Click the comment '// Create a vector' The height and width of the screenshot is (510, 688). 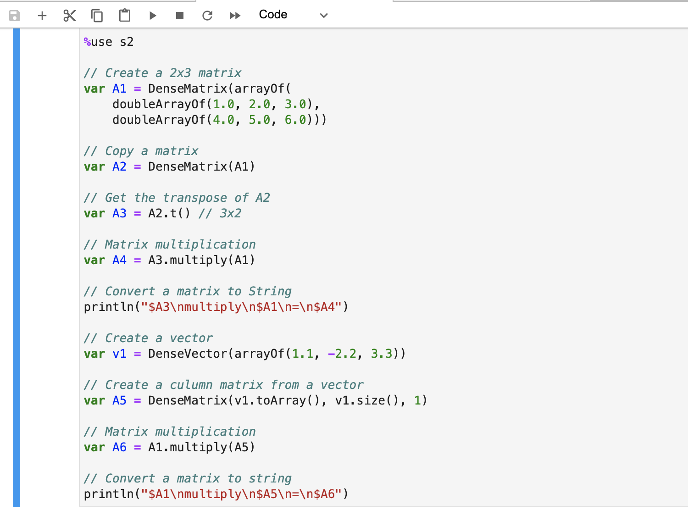click(x=148, y=338)
